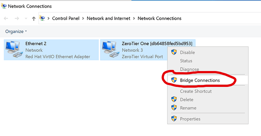
Task: Navigate forward with the forward arrow
Action: click(17, 19)
